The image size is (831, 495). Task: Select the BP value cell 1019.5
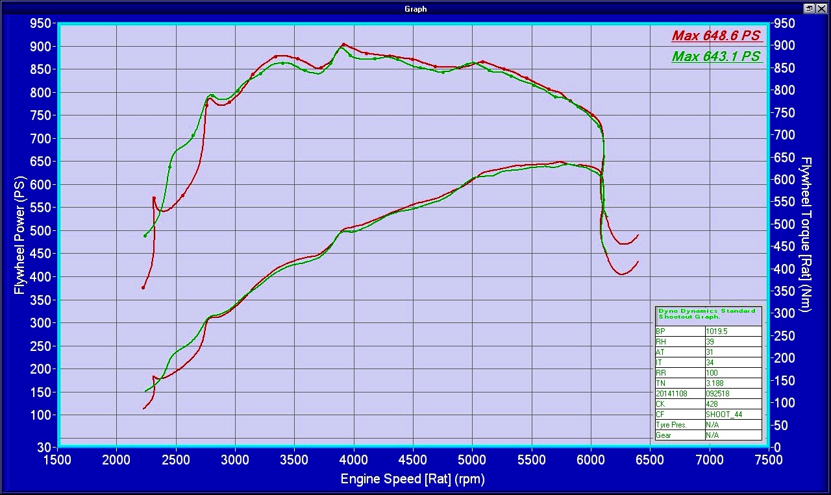(x=732, y=331)
